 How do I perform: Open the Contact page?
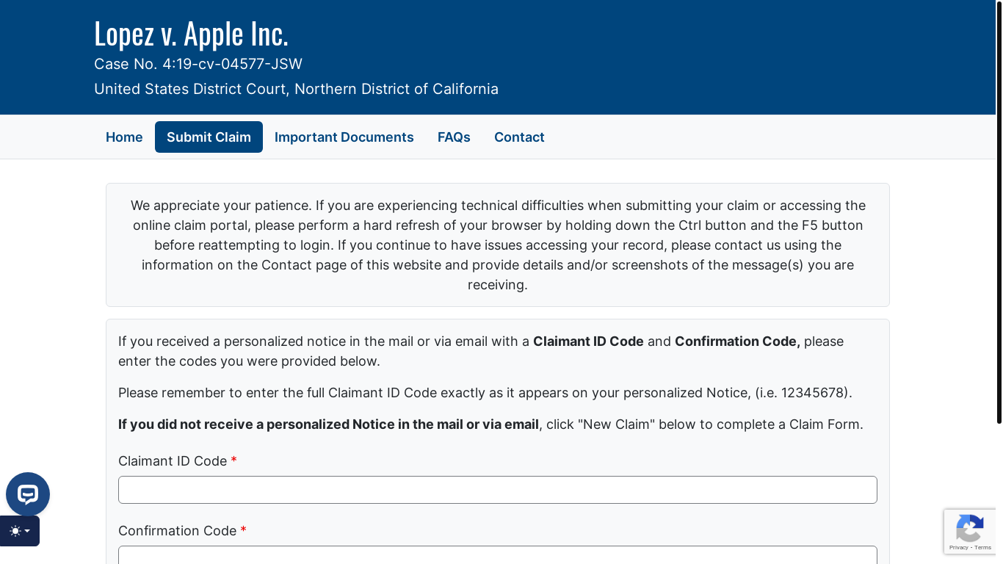coord(519,137)
